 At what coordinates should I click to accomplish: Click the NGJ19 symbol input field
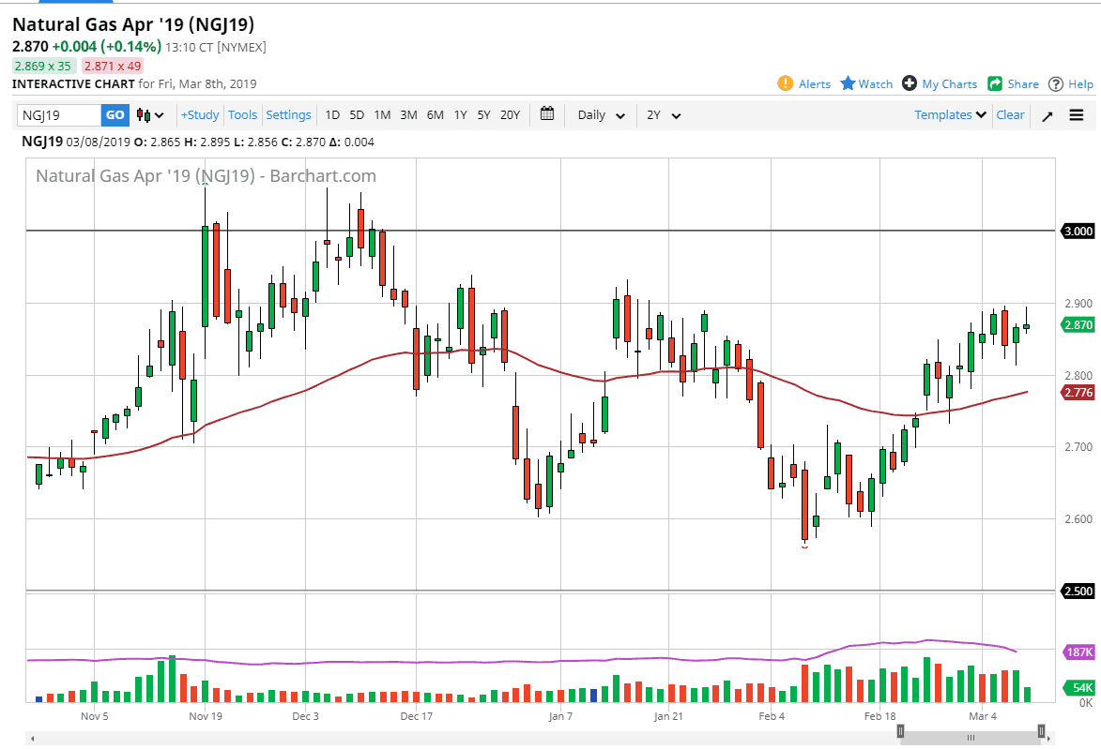click(x=59, y=115)
